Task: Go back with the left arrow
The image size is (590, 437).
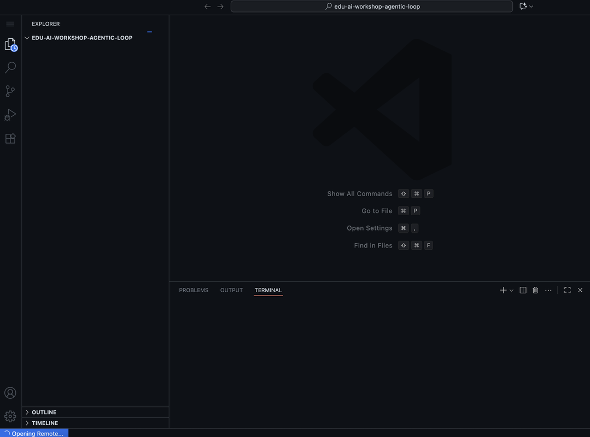Action: click(207, 7)
